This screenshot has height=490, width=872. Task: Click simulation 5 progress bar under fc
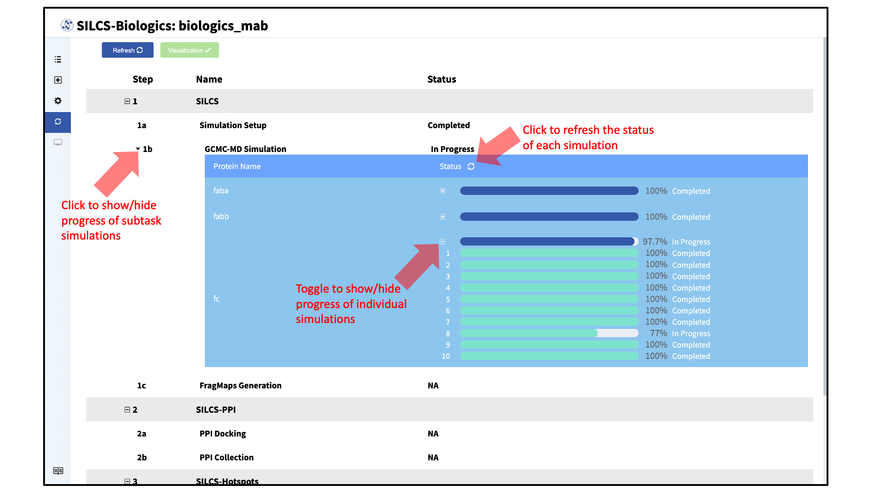click(549, 299)
